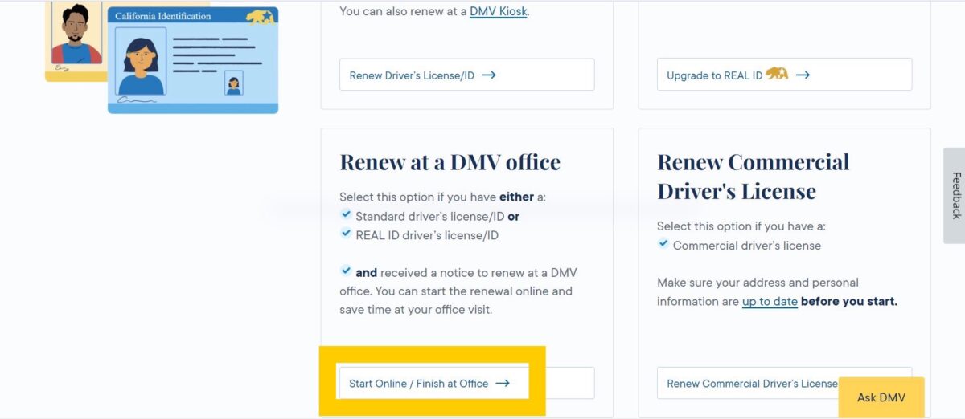This screenshot has height=419, width=965.
Task: Click the bear emblem on the California ID card
Action: coord(259,17)
